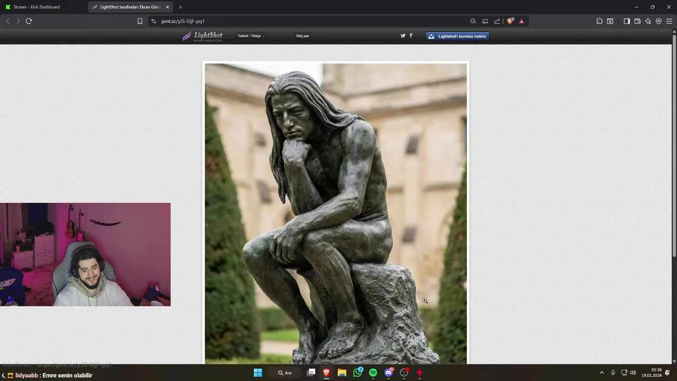Bookmark this page with the bookmark icon

coord(140,21)
